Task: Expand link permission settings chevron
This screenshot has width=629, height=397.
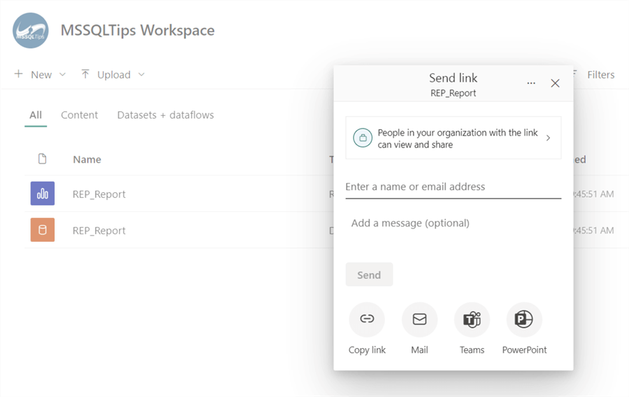Action: pyautogui.click(x=549, y=138)
